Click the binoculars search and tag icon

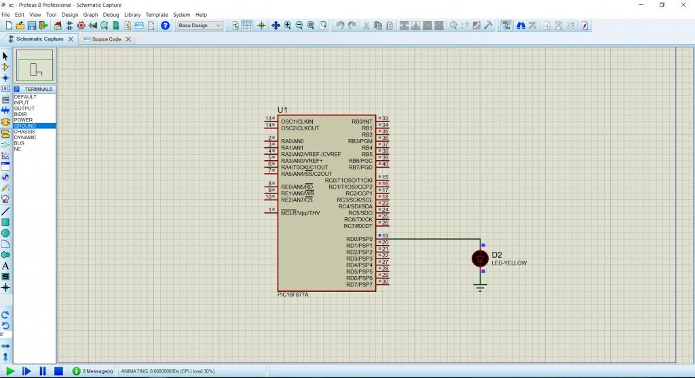tap(521, 26)
